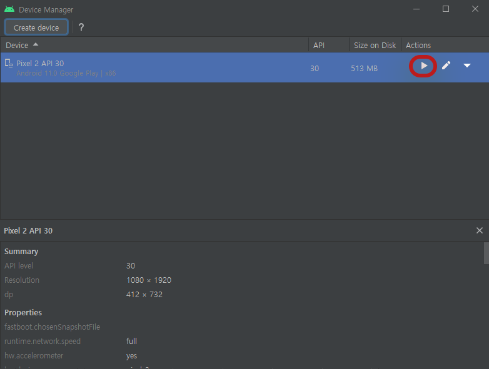This screenshot has height=369, width=489.
Task: Select the Pixel 2 API 30 device name
Action: tap(40, 64)
